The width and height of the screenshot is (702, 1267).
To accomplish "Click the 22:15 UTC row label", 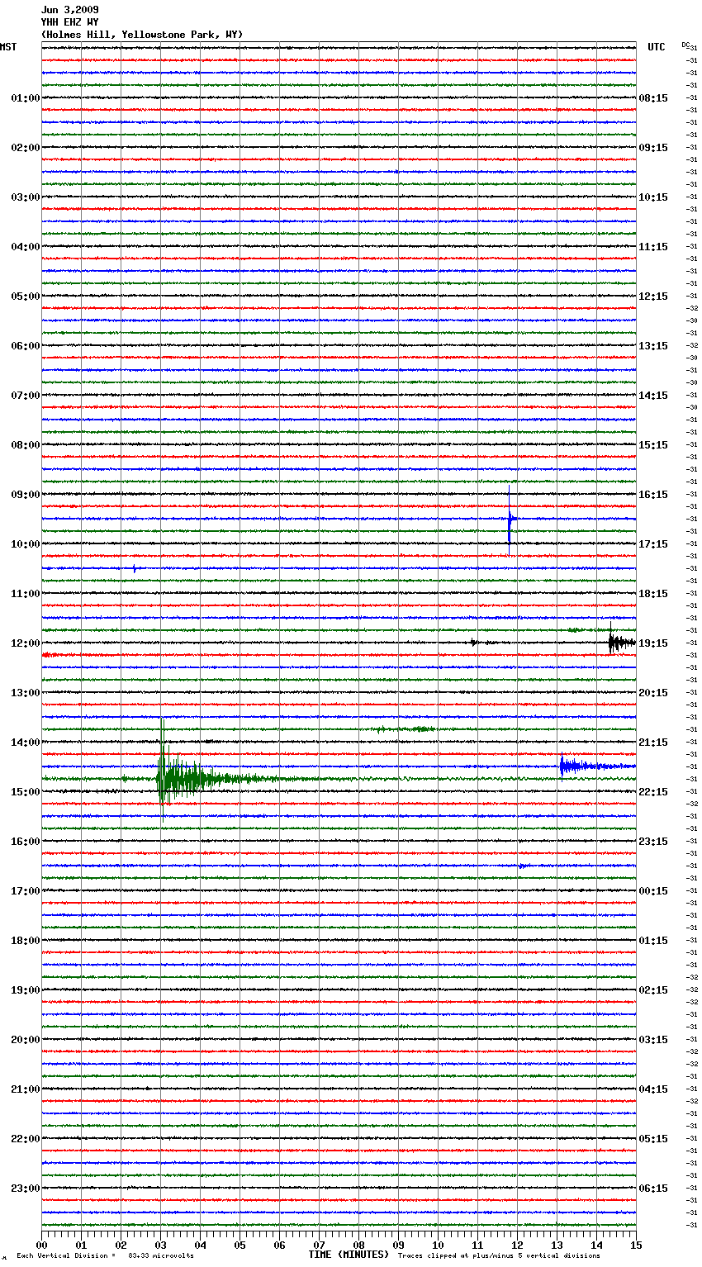I will [x=653, y=792].
